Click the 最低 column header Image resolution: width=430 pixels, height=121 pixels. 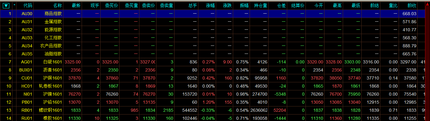click(x=356, y=6)
